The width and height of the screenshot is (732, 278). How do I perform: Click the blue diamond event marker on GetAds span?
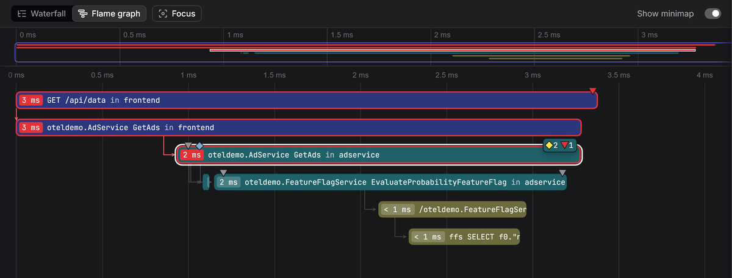(x=199, y=146)
